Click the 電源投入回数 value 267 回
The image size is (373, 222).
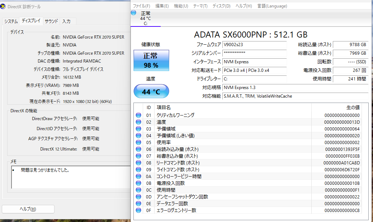tap(350, 70)
